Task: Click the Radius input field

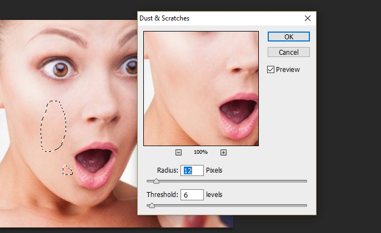Action: [192, 170]
